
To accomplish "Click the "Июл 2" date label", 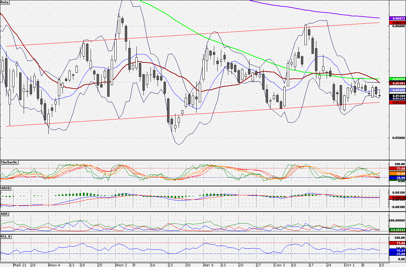I will tap(122, 265).
